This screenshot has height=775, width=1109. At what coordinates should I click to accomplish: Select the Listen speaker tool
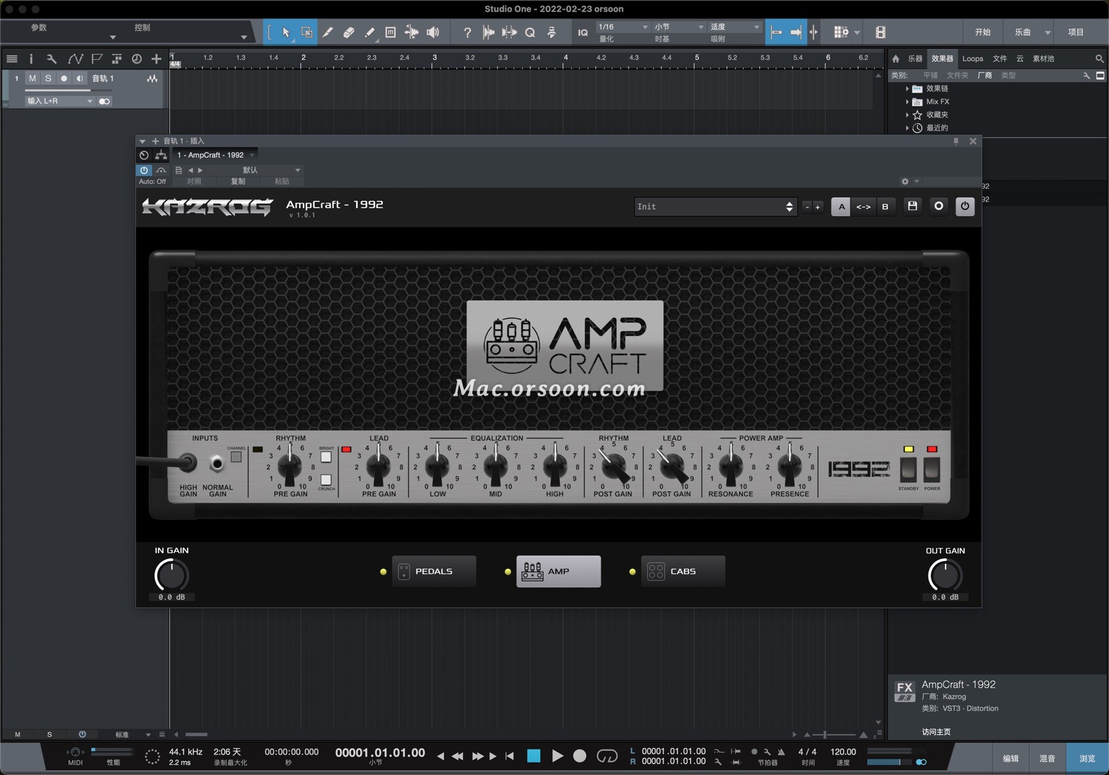(433, 32)
